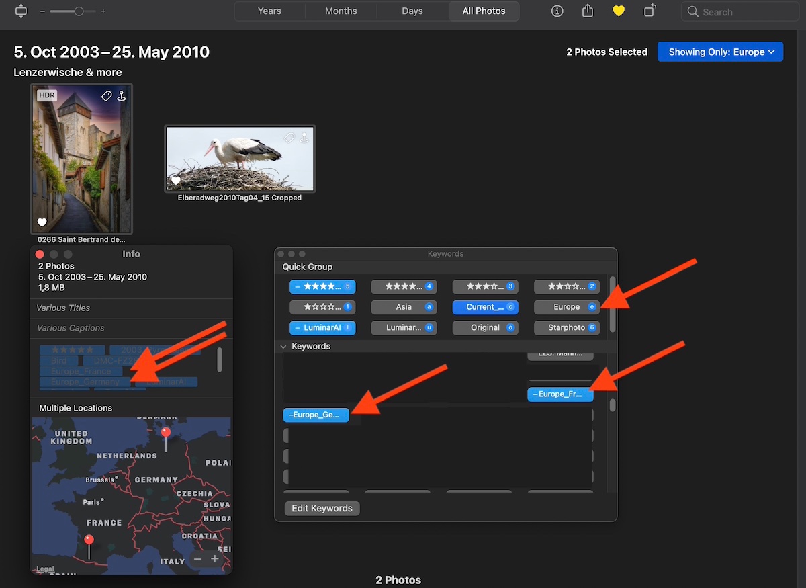Click the Various Captions field in Info
The width and height of the screenshot is (806, 588).
(x=132, y=328)
